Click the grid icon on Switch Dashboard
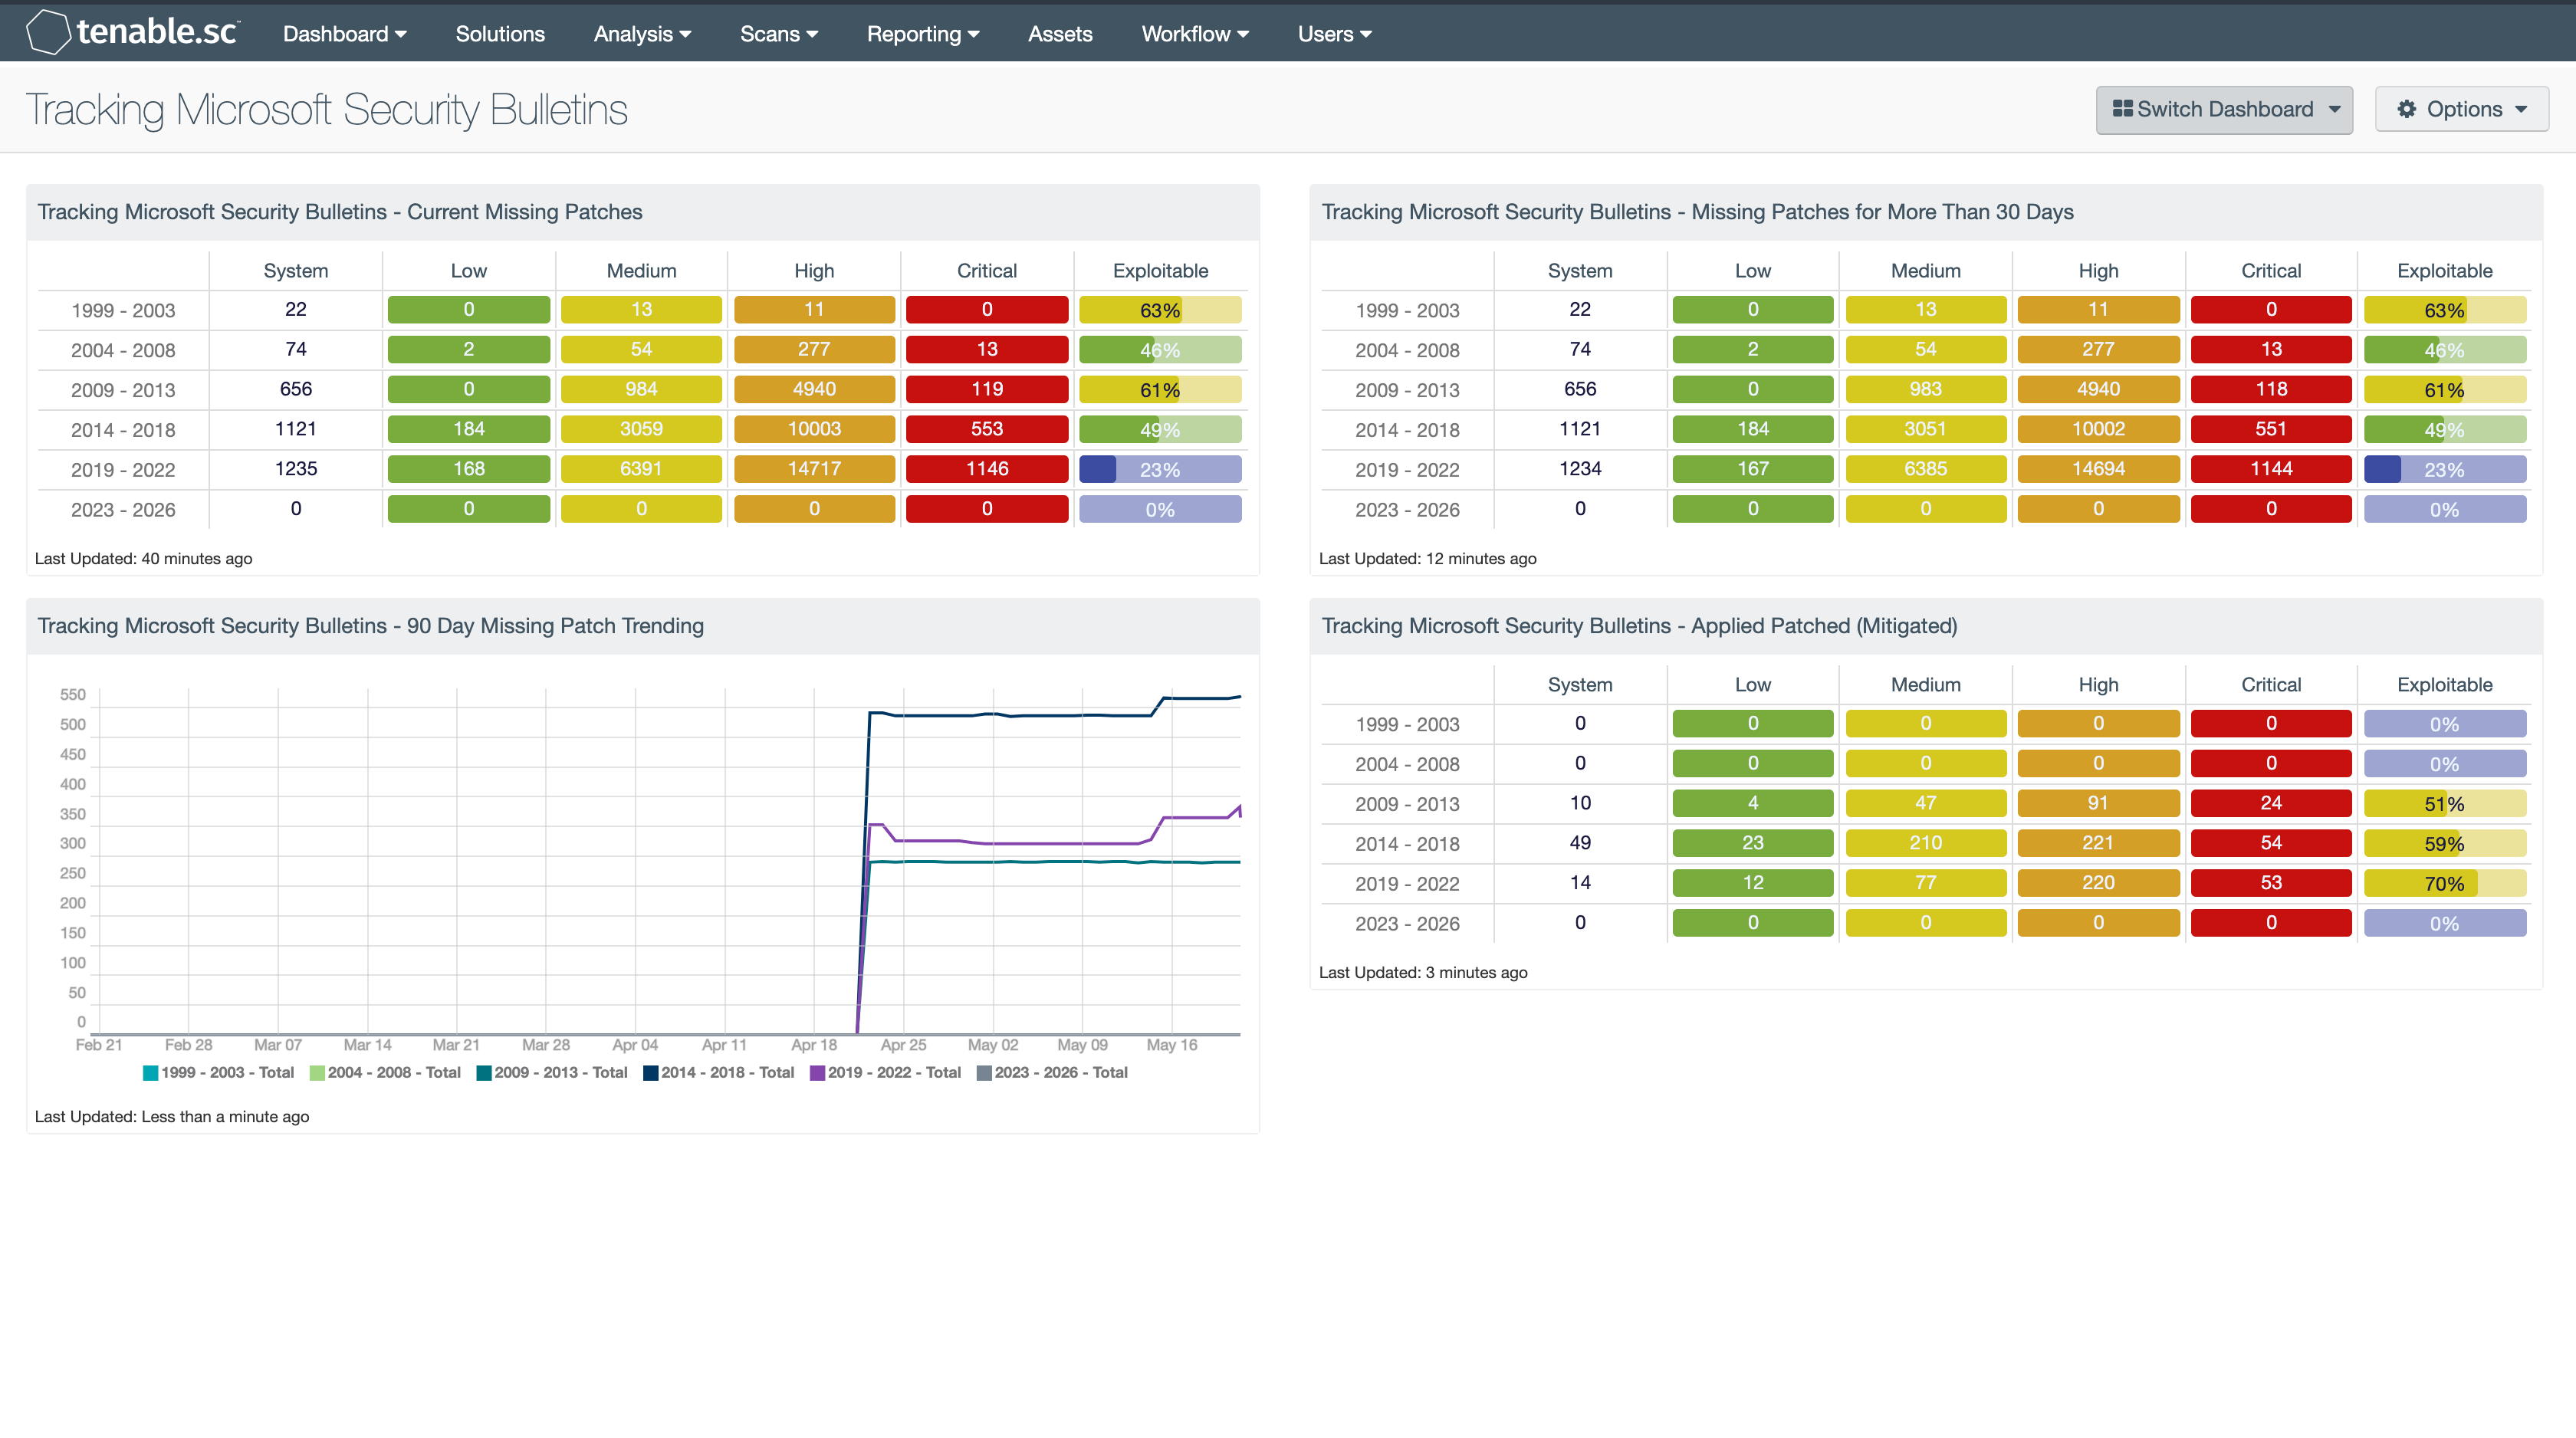This screenshot has width=2576, height=1438. 2122,108
